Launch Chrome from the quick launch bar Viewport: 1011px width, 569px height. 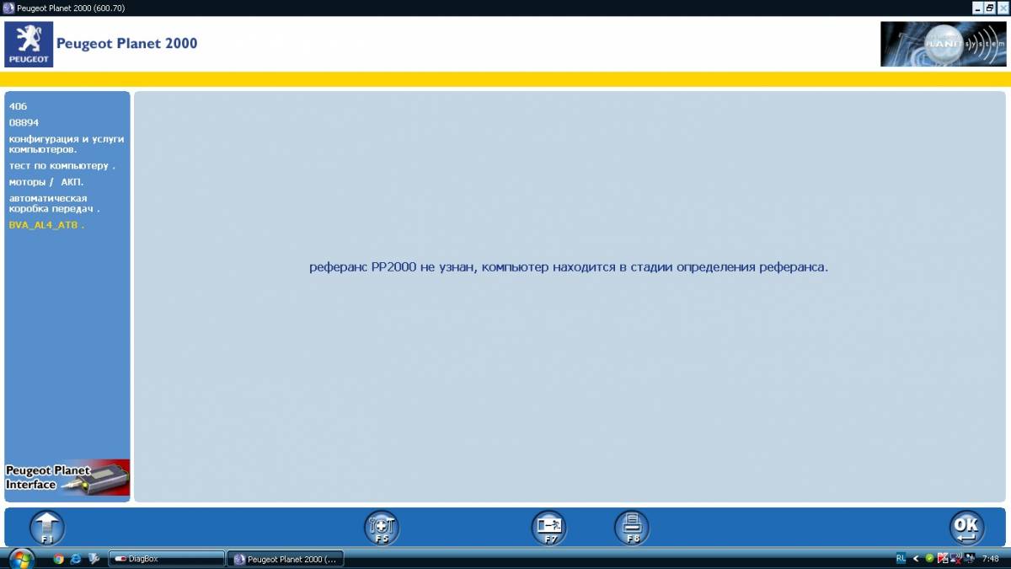click(x=58, y=558)
